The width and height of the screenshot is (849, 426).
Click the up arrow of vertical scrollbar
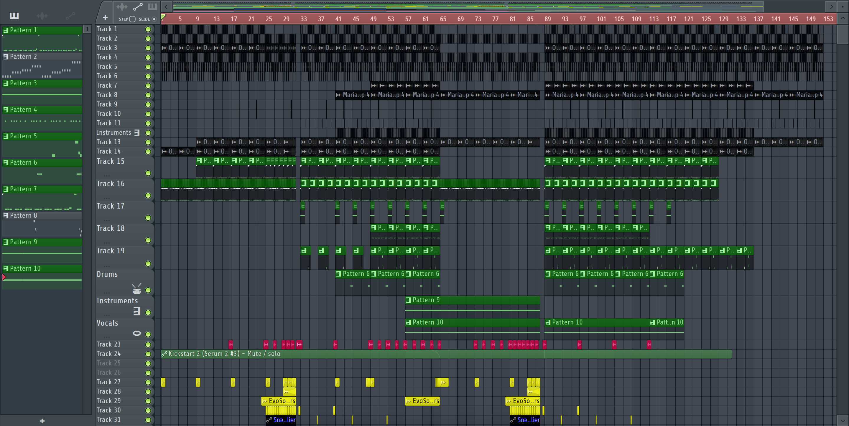coord(843,19)
